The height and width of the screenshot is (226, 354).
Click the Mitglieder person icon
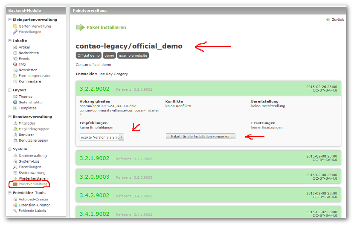(15, 123)
